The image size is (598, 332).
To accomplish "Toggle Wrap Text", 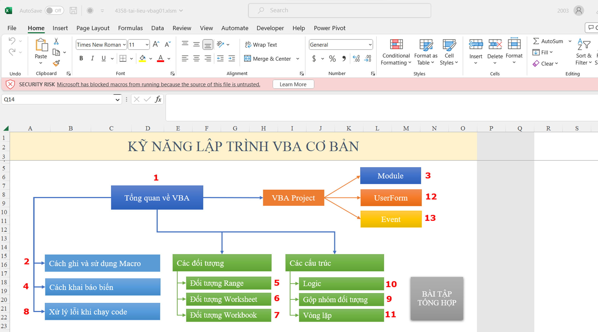I will [x=261, y=45].
